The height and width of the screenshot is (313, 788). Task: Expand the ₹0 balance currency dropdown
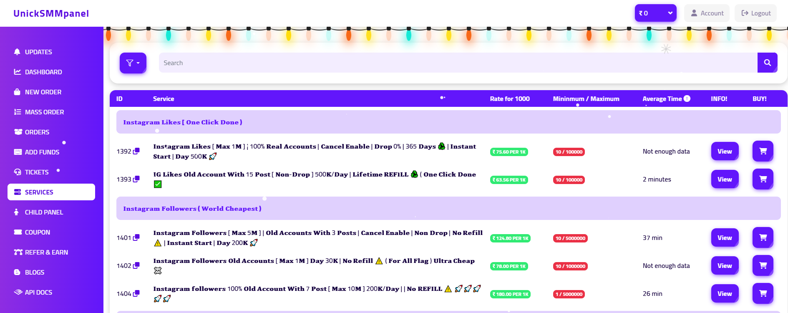pyautogui.click(x=655, y=13)
